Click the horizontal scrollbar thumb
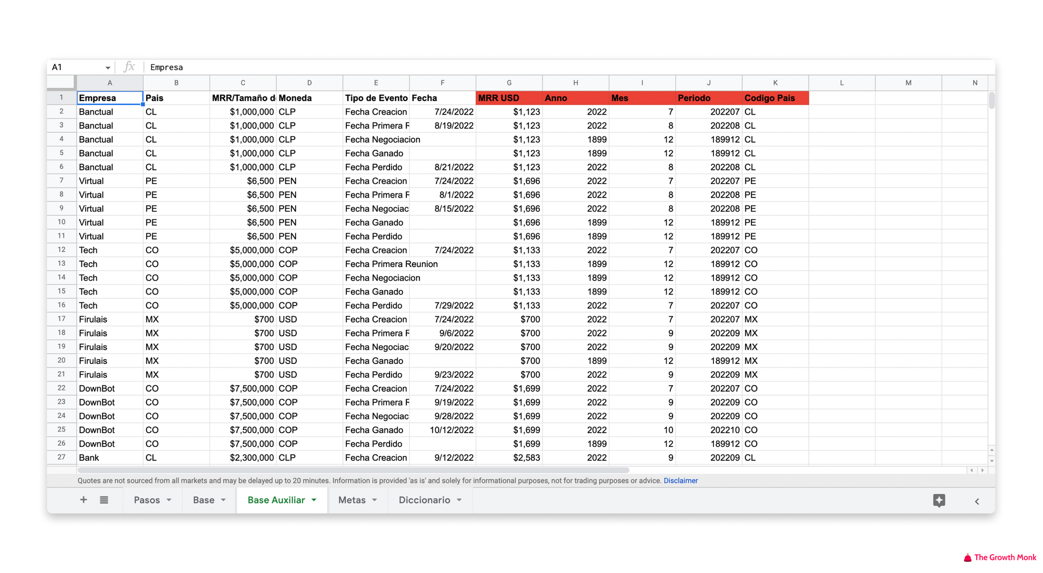 (353, 470)
